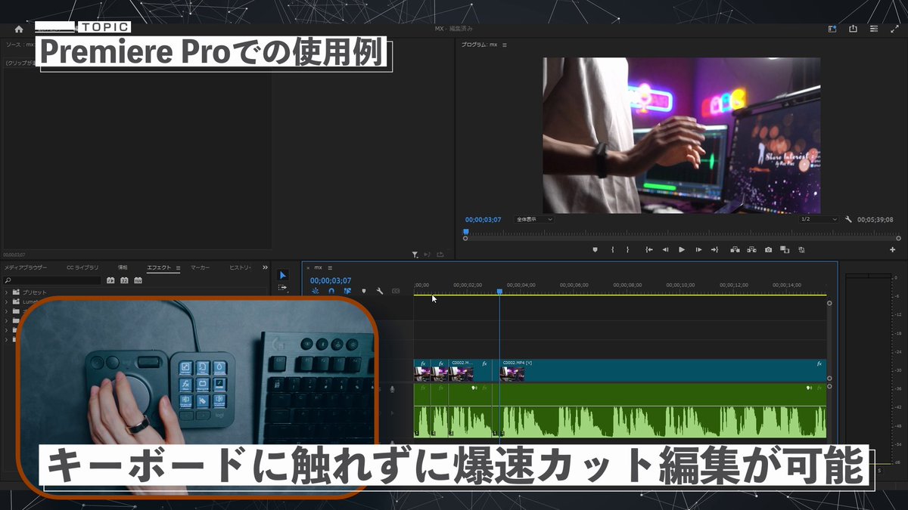The image size is (908, 510).
Task: Toggle timeline Snap magnet
Action: pyautogui.click(x=331, y=291)
